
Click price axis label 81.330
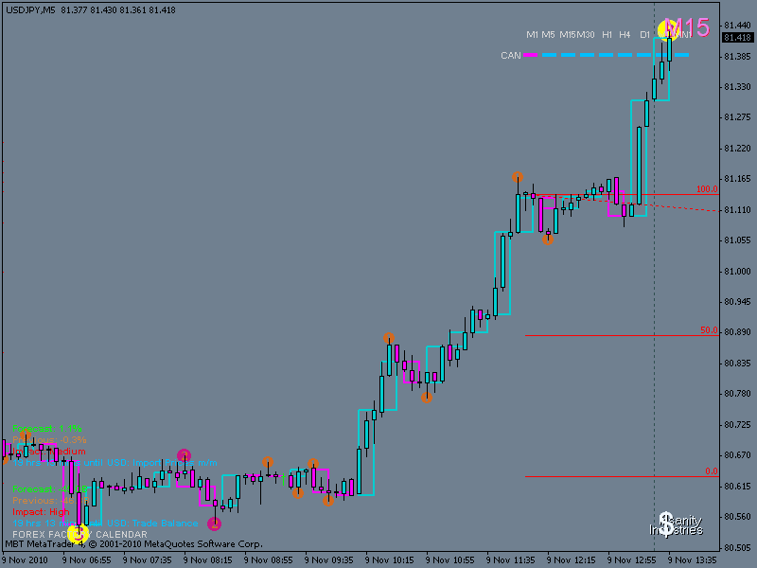(x=737, y=87)
